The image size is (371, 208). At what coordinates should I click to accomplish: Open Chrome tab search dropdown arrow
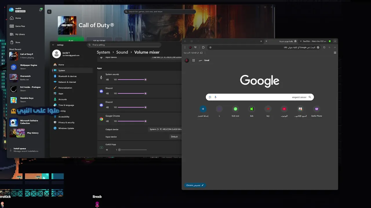click(x=335, y=41)
